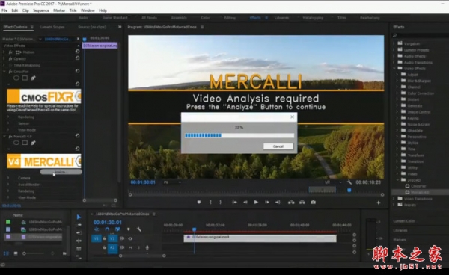Mute the A1 audio track

[x=130, y=247]
